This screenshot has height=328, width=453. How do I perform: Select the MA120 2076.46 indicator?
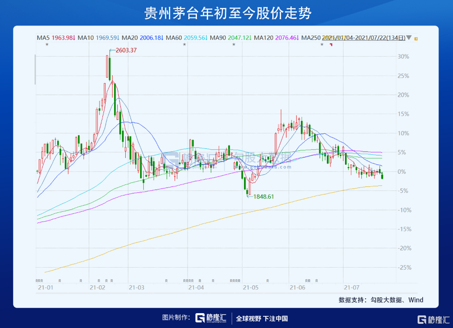[277, 38]
